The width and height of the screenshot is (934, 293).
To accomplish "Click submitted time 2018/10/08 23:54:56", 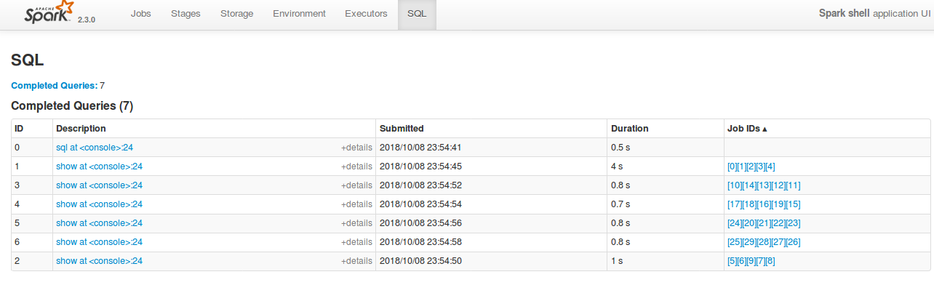I will (420, 223).
